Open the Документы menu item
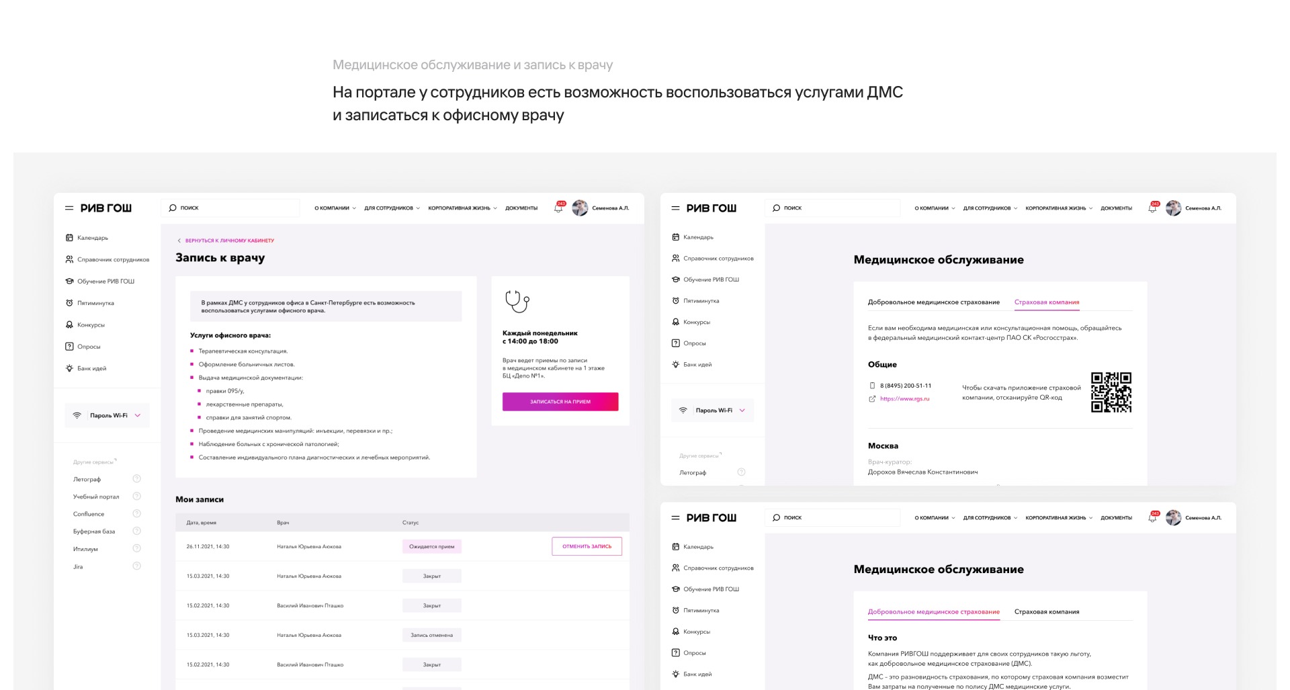Screen dimensions: 1290x690 pos(523,208)
